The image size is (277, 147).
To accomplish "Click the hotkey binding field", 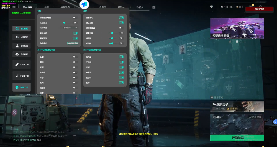I will pyautogui.click(x=72, y=43).
